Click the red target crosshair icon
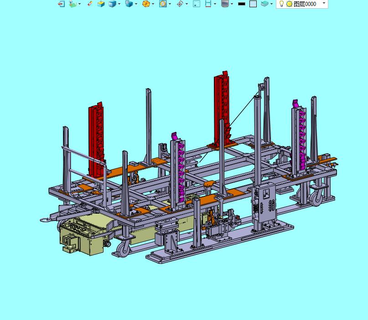Image resolution: width=368 pixels, height=320 pixels. 180,4
